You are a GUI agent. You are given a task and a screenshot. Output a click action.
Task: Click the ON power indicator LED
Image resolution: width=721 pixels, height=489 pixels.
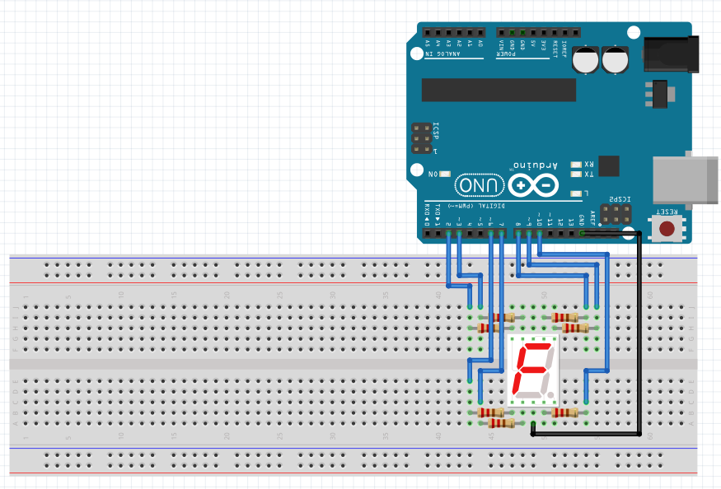pos(444,175)
